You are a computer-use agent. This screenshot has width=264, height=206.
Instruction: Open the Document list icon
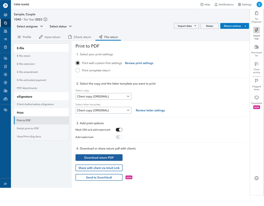tap(256, 47)
